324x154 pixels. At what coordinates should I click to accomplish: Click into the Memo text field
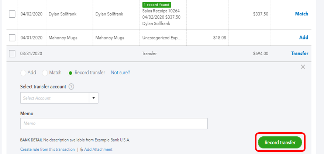pyautogui.click(x=114, y=123)
